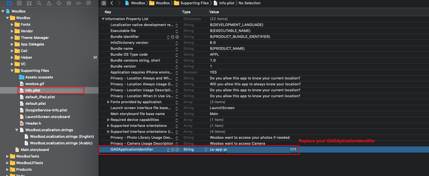Viewport: 429px width, 176px height.
Task: Click the Assets.xcassets file icon
Action: pyautogui.click(x=22, y=77)
